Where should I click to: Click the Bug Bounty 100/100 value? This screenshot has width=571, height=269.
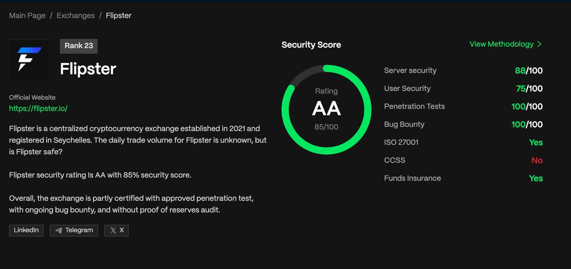(527, 124)
